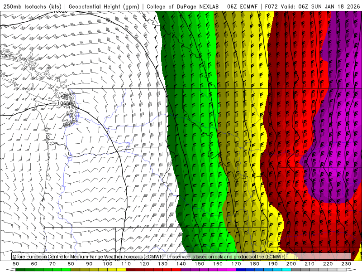Image resolution: width=362 pixels, height=272 pixels.
Task: Click the legend value 220
Action: click(x=328, y=264)
